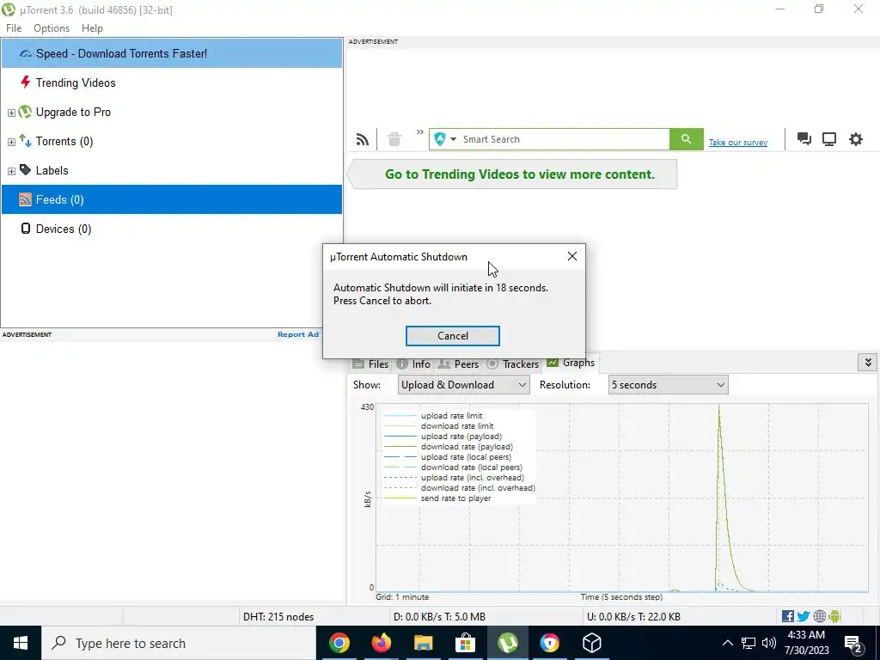Click the chat bubbles toolbar icon

804,139
